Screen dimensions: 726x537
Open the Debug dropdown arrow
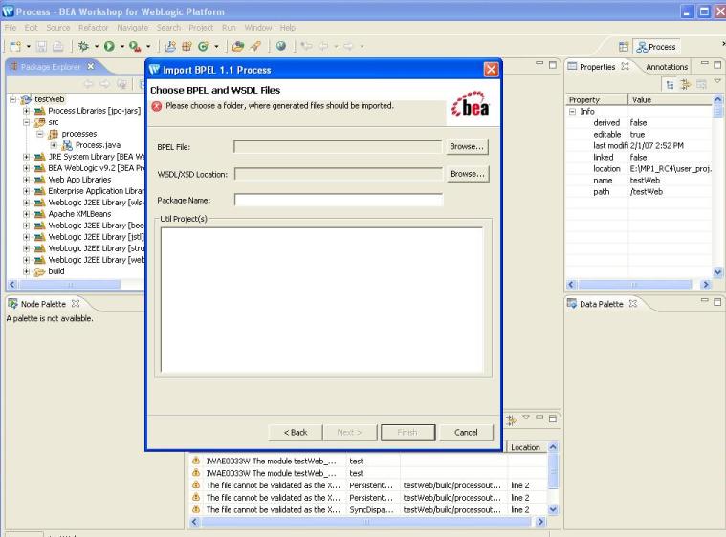[x=97, y=46]
